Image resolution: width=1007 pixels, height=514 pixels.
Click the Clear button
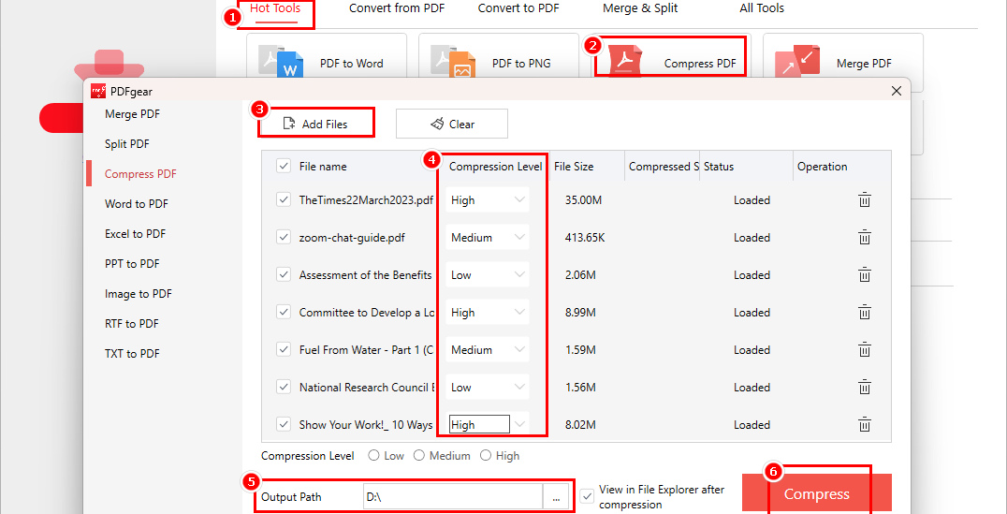451,124
